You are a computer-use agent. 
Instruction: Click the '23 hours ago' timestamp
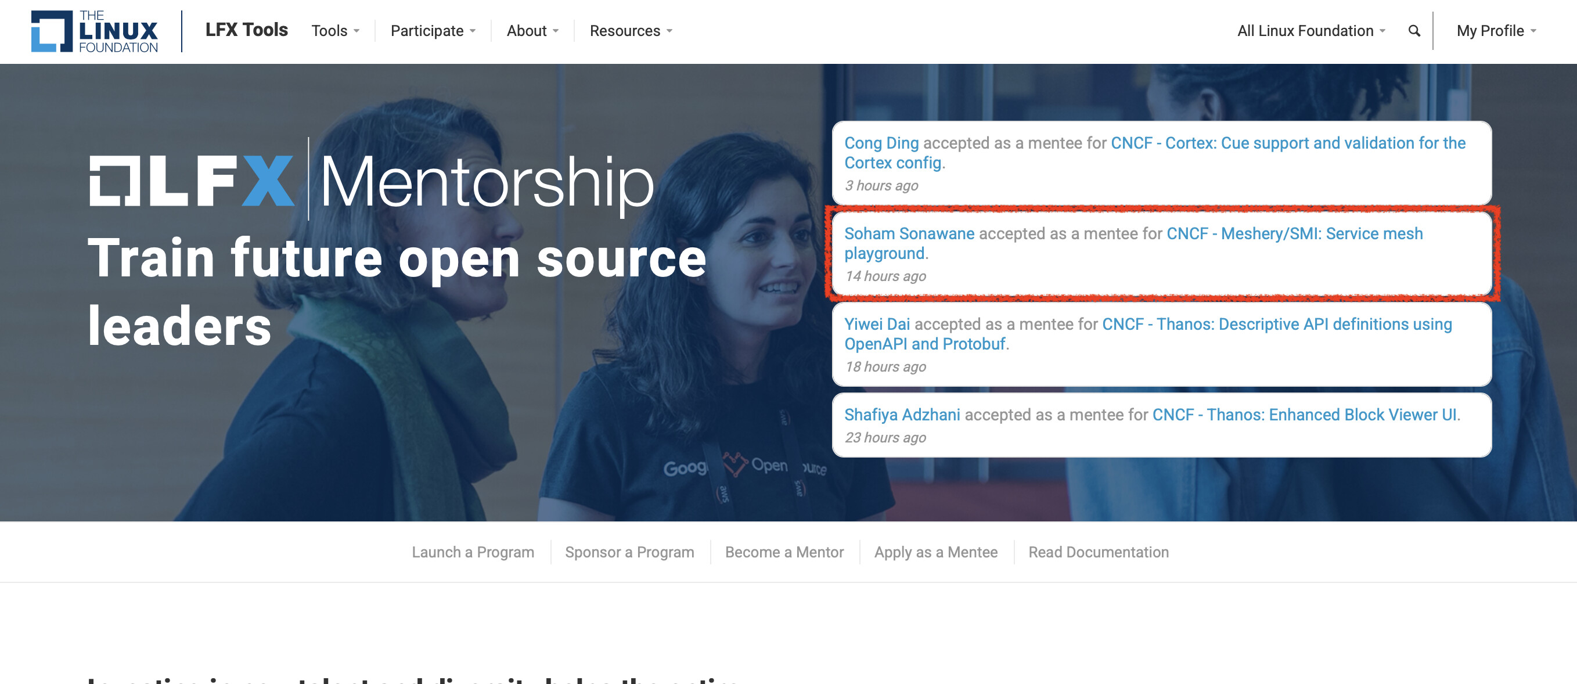885,438
